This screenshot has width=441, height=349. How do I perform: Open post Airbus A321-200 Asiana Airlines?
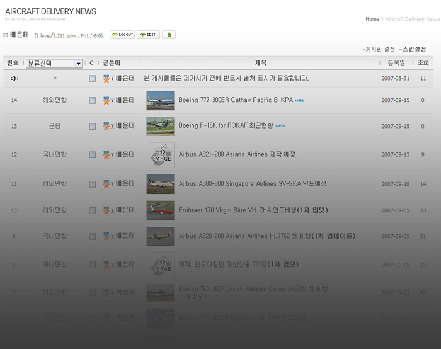coord(237,154)
